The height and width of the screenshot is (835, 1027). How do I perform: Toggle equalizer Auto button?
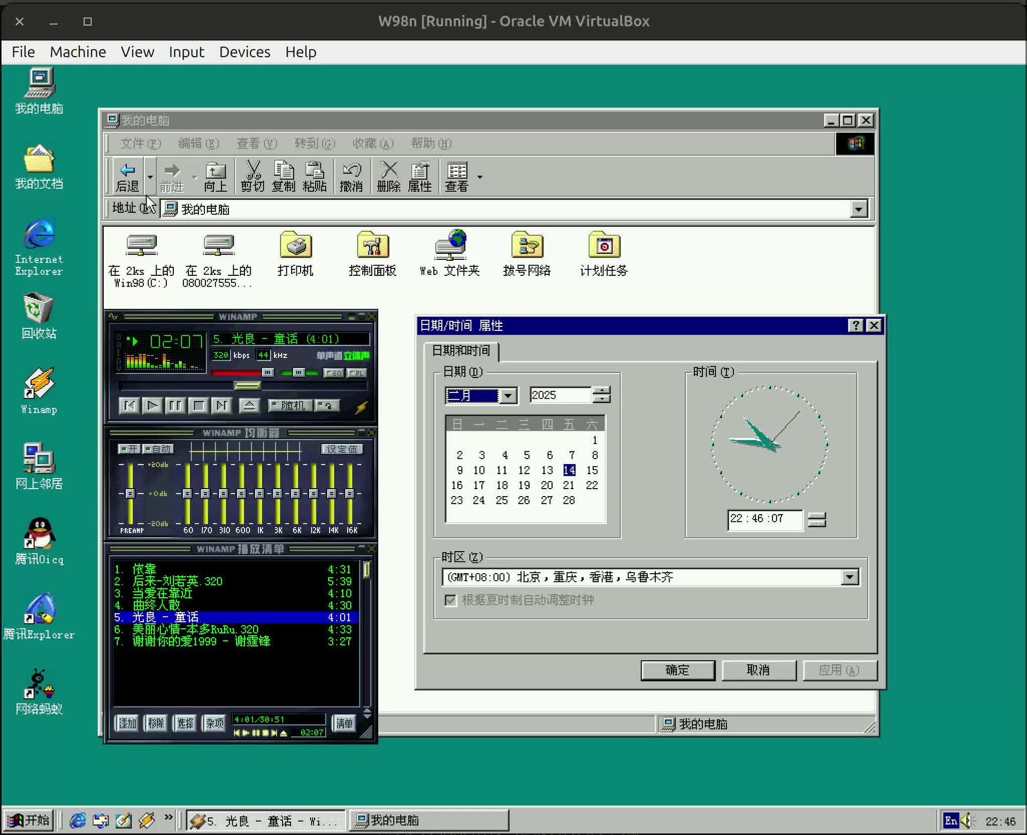click(158, 449)
